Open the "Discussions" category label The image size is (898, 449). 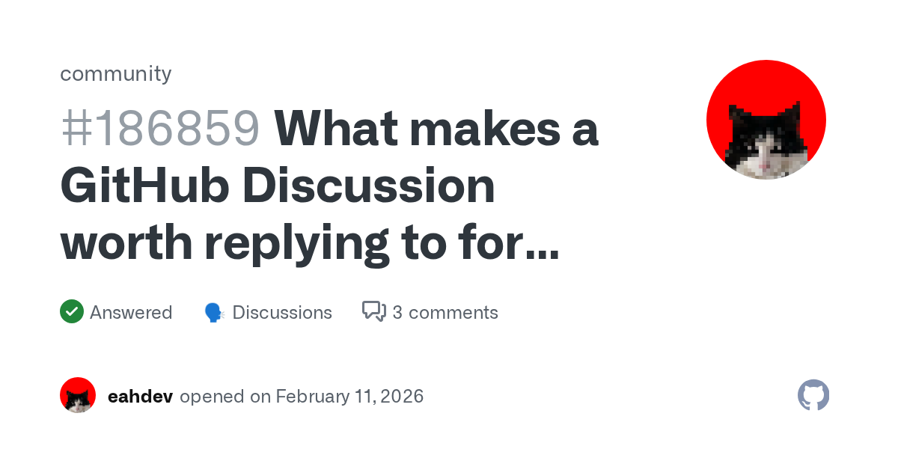282,312
